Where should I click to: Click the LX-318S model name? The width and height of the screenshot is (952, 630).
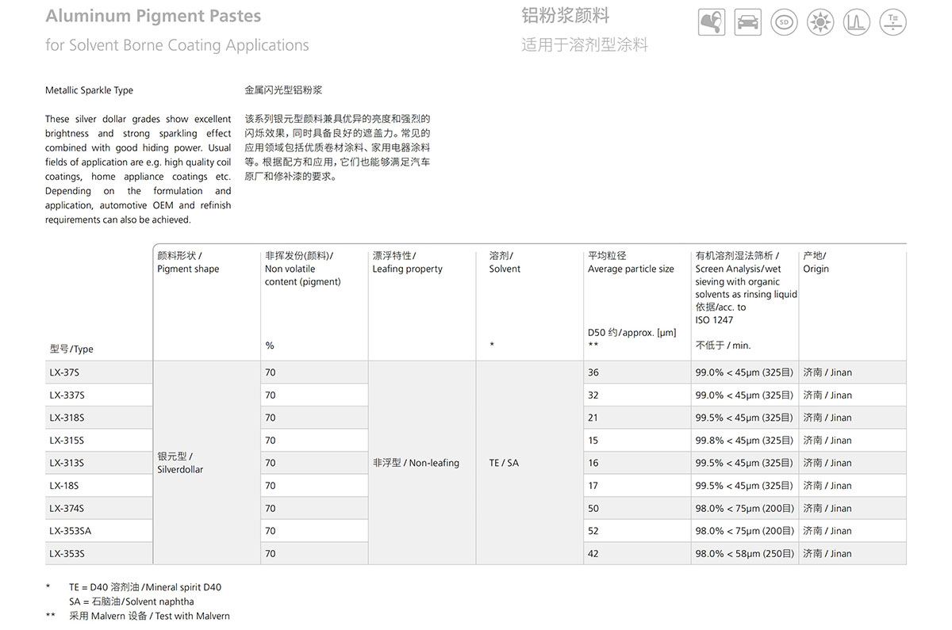click(67, 418)
